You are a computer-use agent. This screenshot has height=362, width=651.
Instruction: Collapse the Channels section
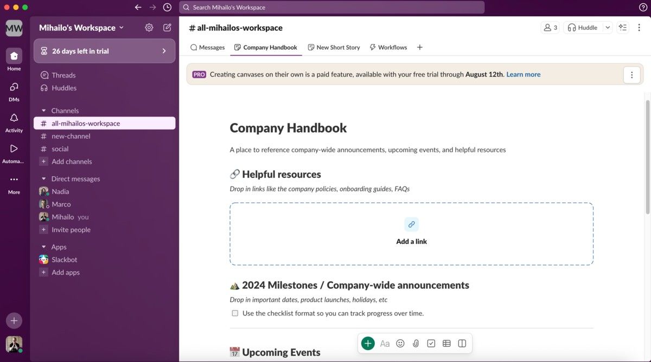point(43,110)
